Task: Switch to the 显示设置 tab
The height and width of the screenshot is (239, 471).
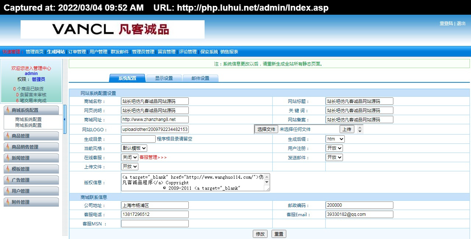Action: click(x=164, y=78)
